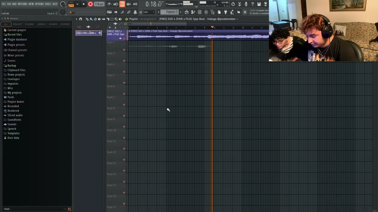The height and width of the screenshot is (212, 378).
Task: Open the shopping cart content library icon
Action: point(245,12)
